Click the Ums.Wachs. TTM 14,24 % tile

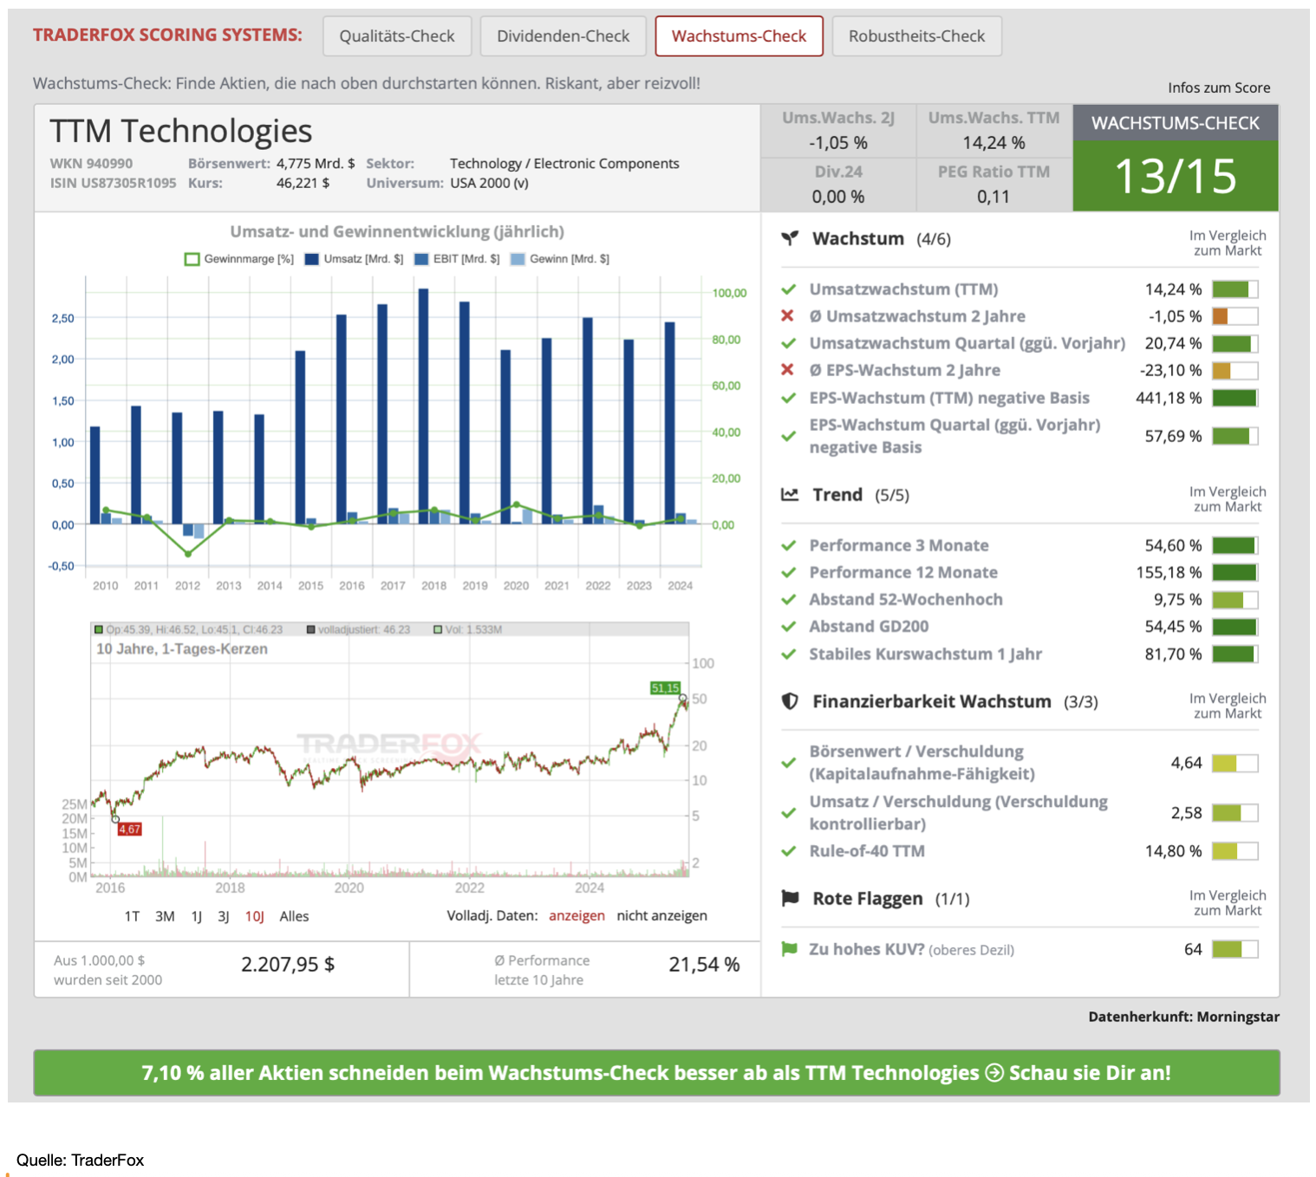click(x=994, y=131)
